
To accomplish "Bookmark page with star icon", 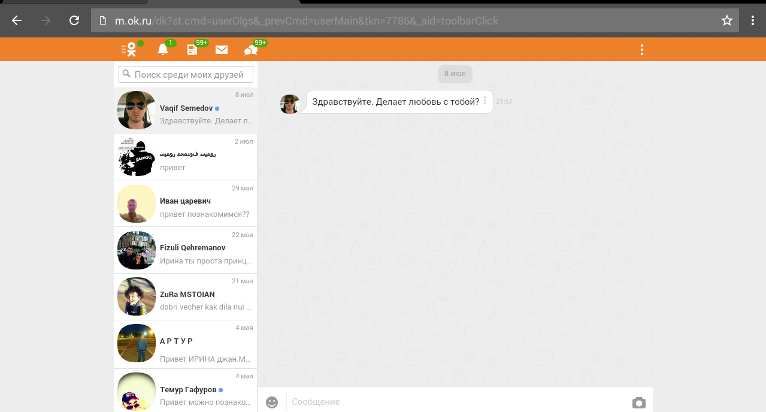I will pos(726,21).
